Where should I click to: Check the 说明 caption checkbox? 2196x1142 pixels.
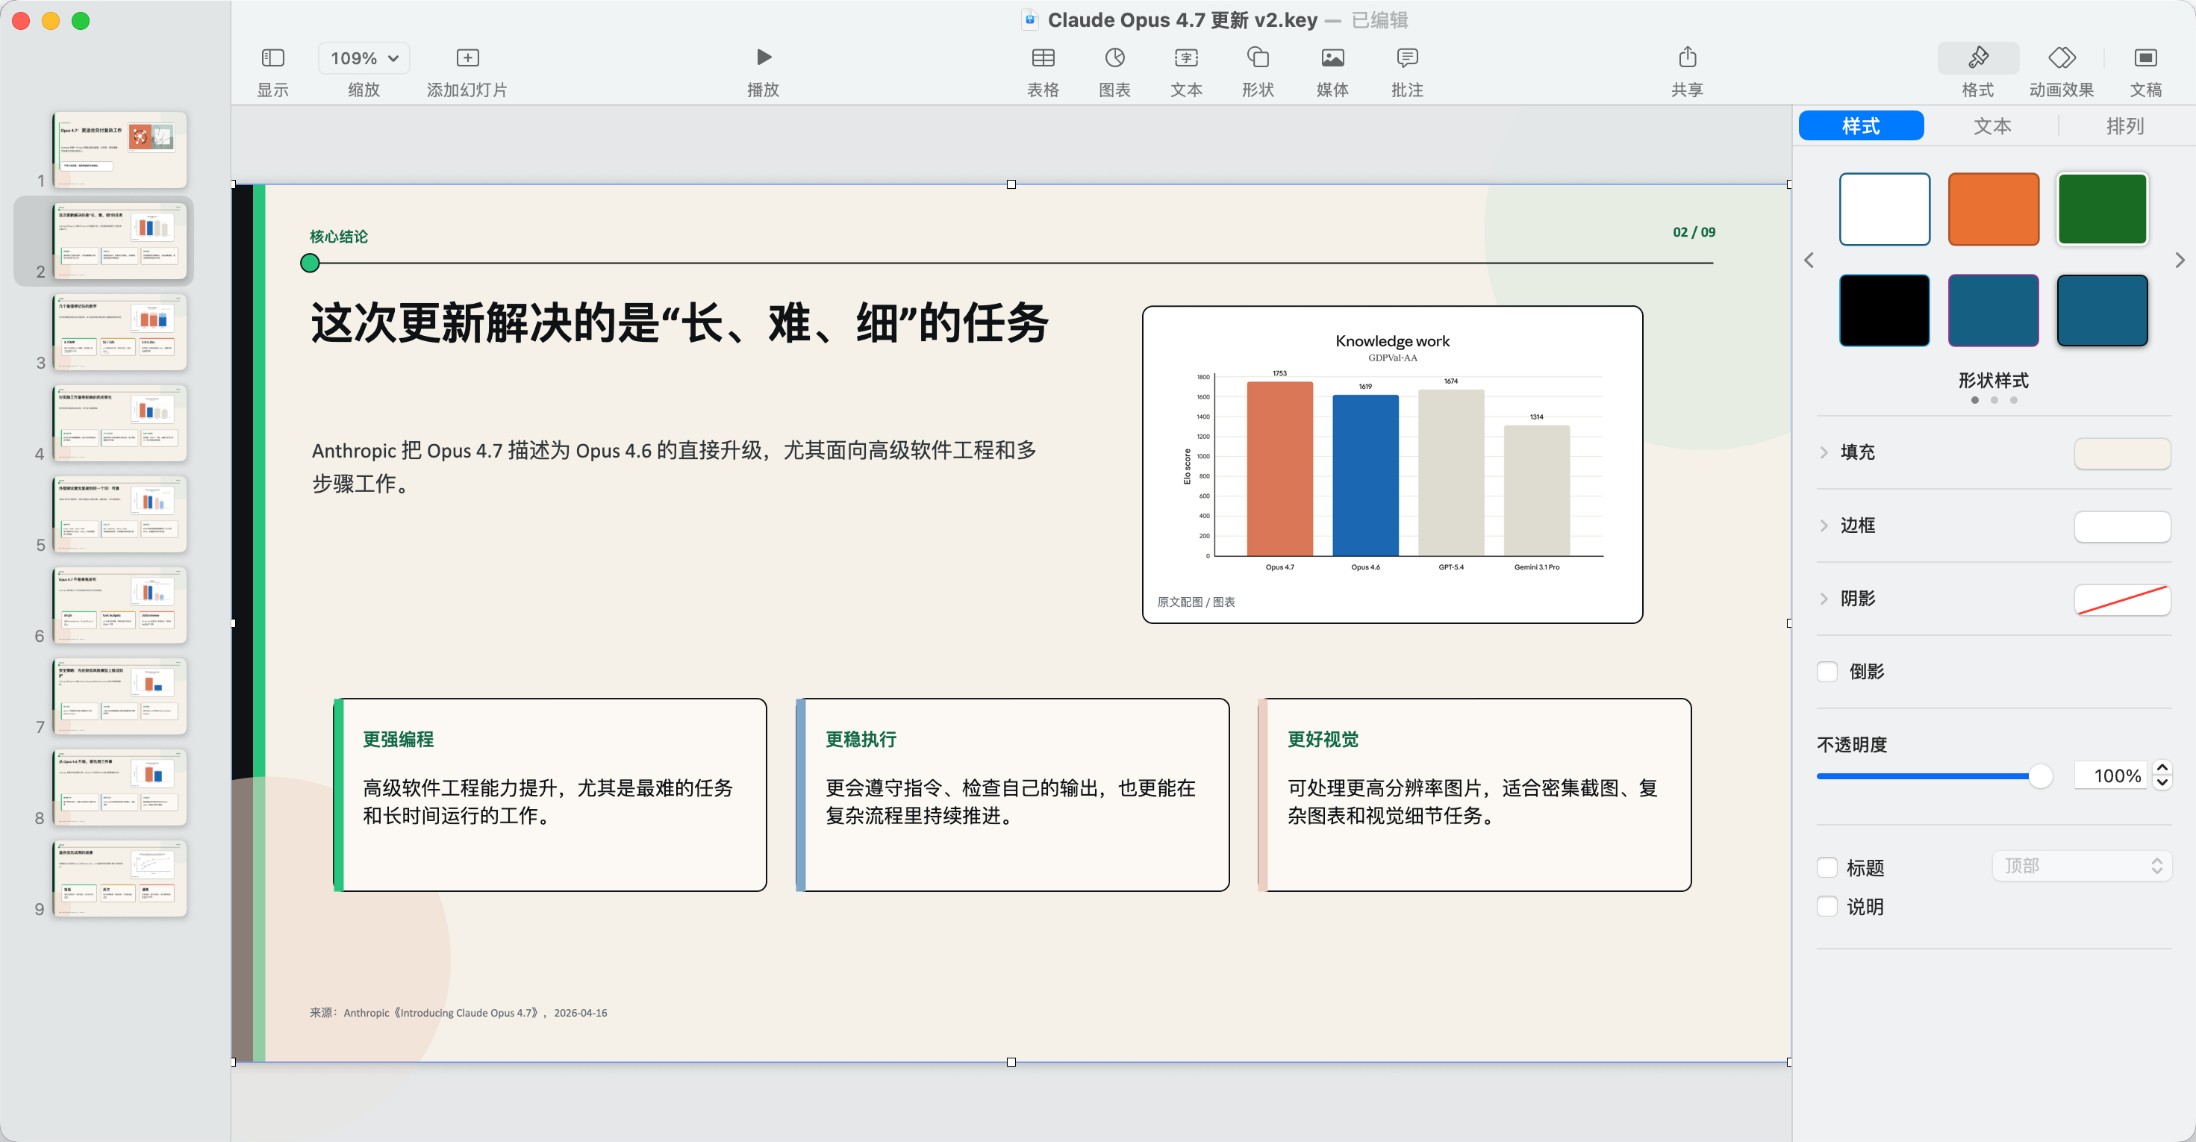(1827, 906)
